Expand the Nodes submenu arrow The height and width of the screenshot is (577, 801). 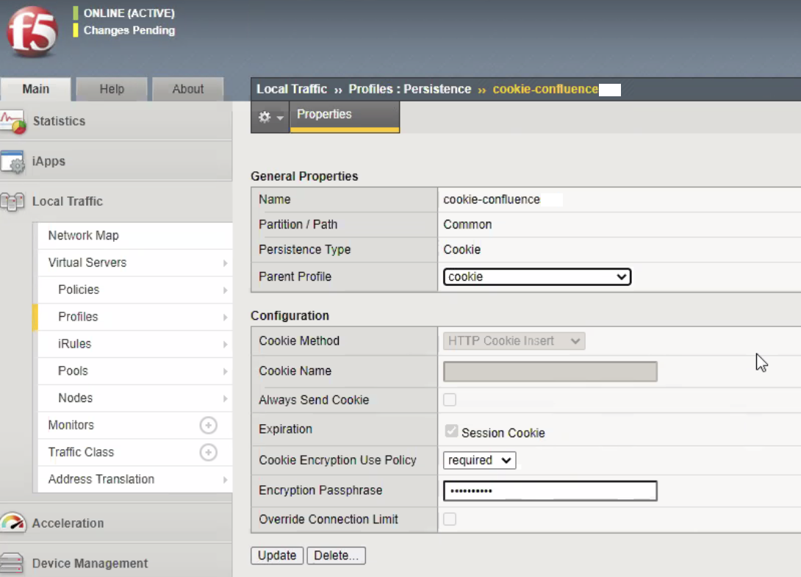[x=226, y=398]
